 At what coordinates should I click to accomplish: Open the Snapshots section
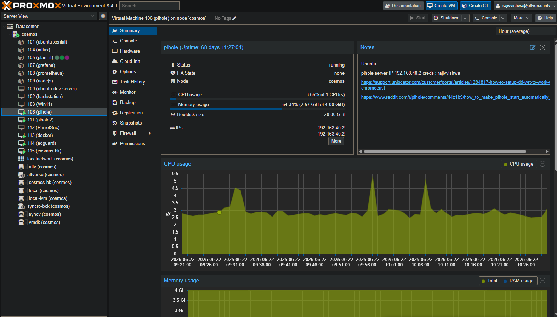(x=131, y=123)
